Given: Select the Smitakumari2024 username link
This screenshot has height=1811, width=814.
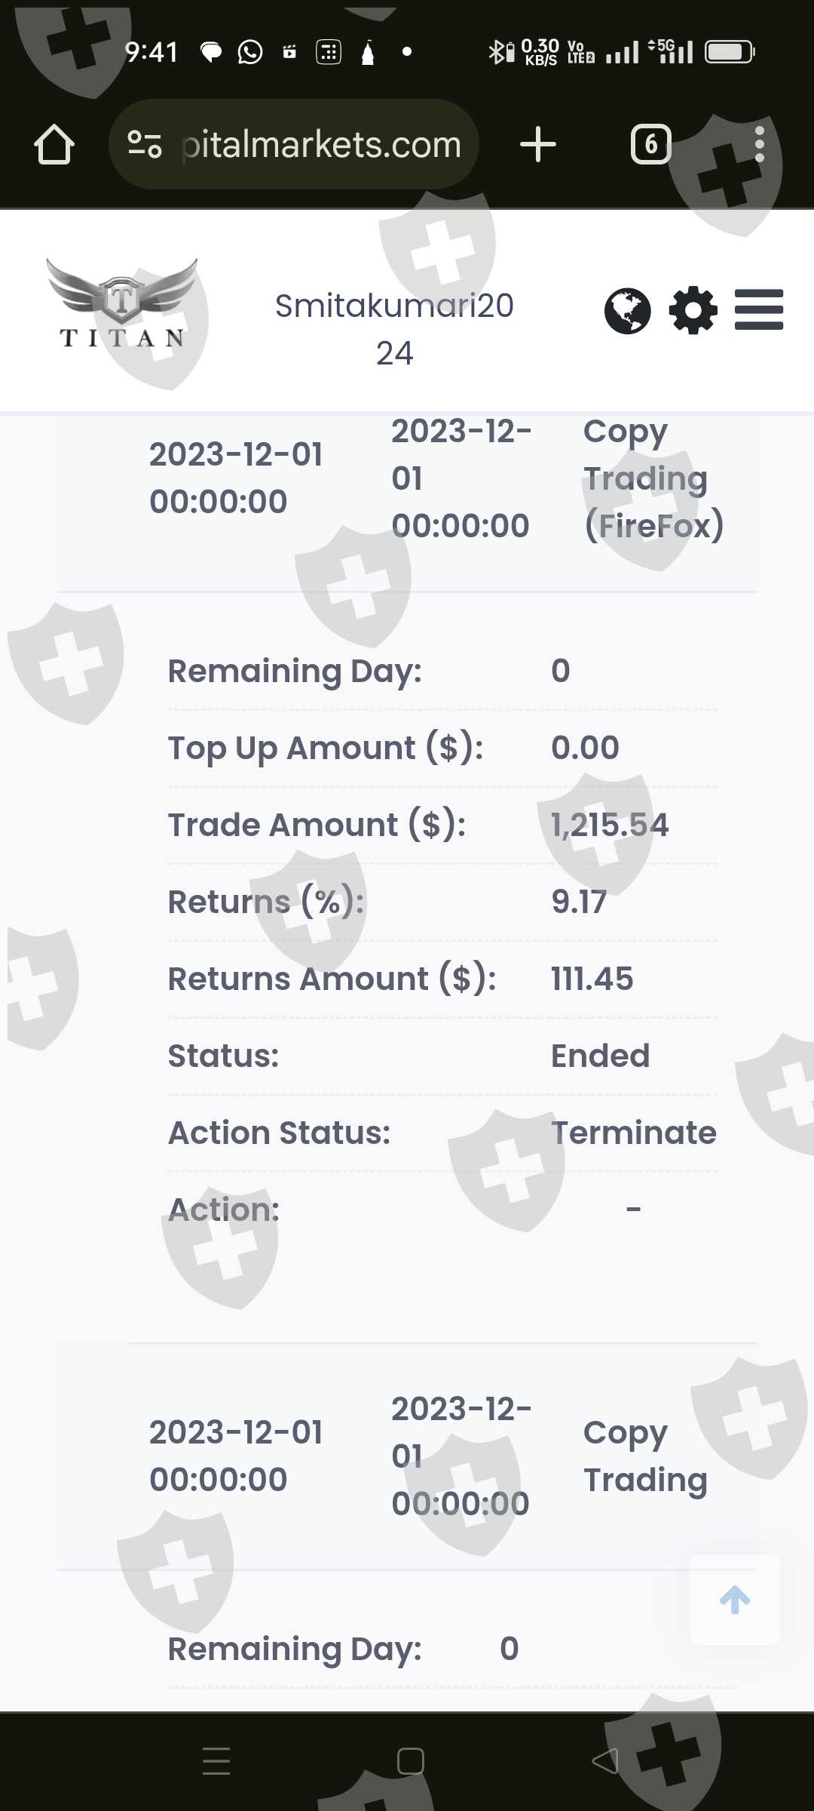Looking at the screenshot, I should (394, 329).
